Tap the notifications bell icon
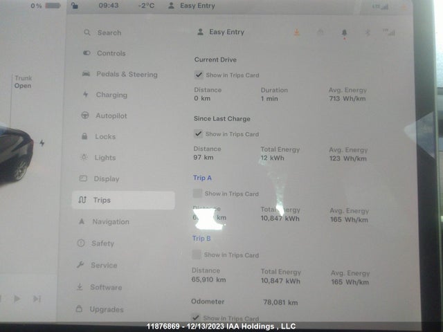This screenshot has width=443, height=332. coord(344,33)
